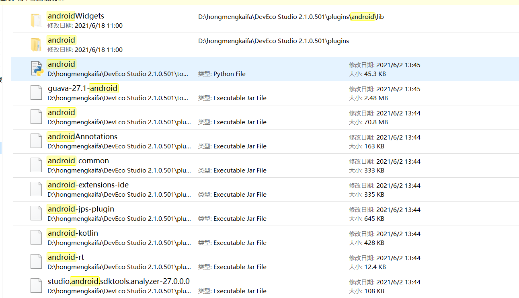Click the truncated path under androidAnnotations

[x=119, y=146]
